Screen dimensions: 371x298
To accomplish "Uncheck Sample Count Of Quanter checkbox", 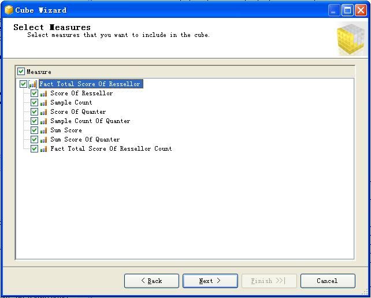I will tap(34, 121).
